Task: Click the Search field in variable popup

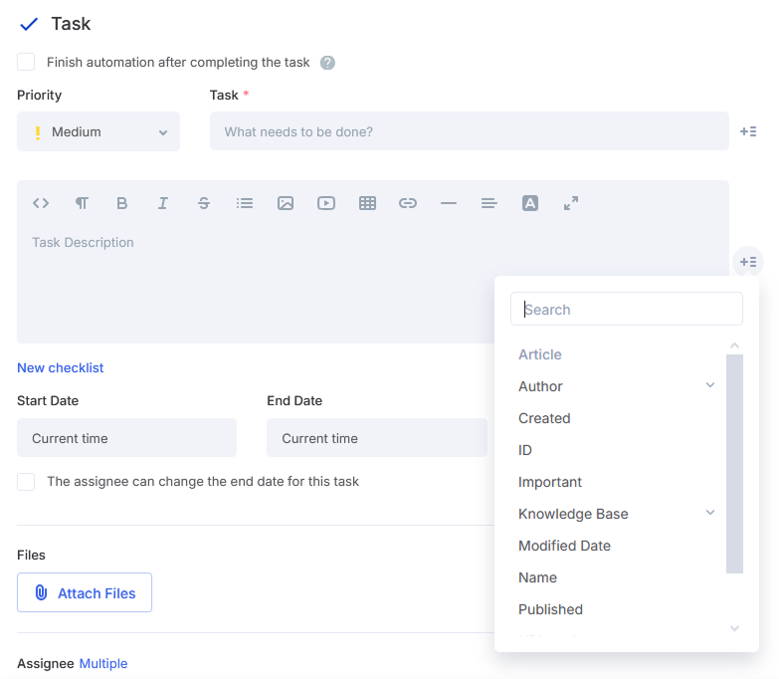Action: pyautogui.click(x=627, y=309)
